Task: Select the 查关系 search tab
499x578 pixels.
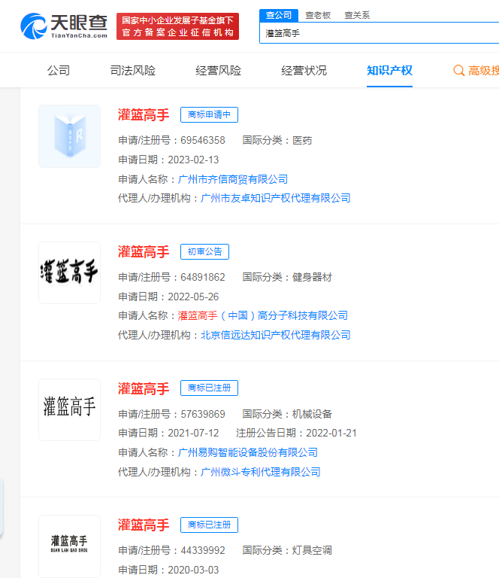Action: pos(356,15)
